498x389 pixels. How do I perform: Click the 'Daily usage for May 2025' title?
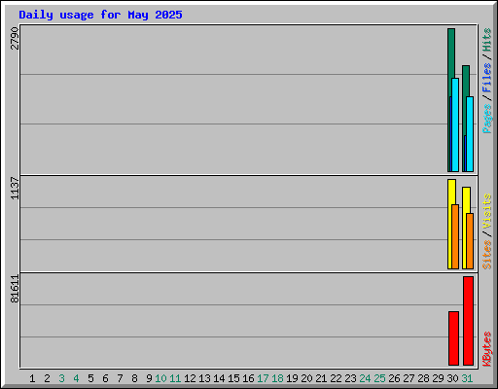coord(100,15)
